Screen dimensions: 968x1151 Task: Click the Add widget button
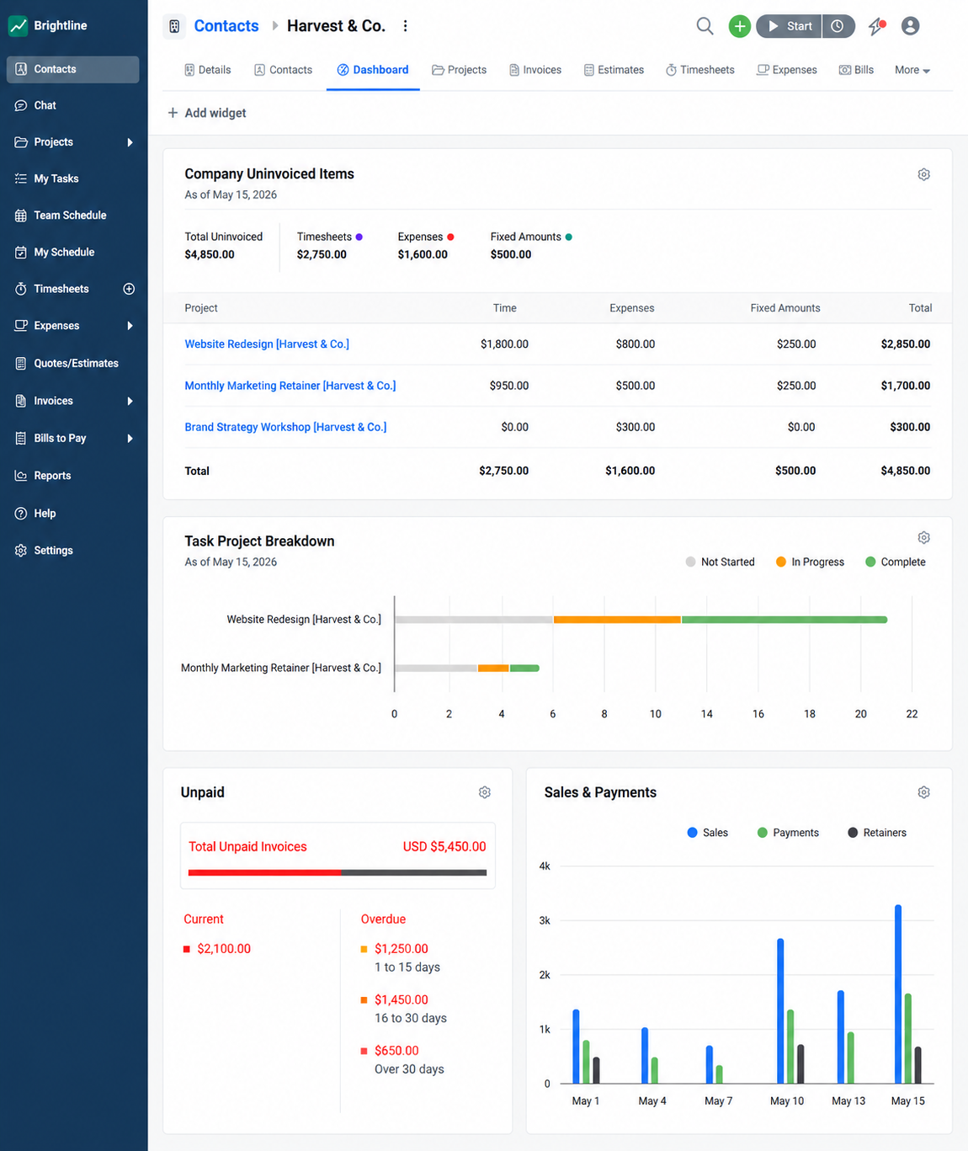[207, 113]
